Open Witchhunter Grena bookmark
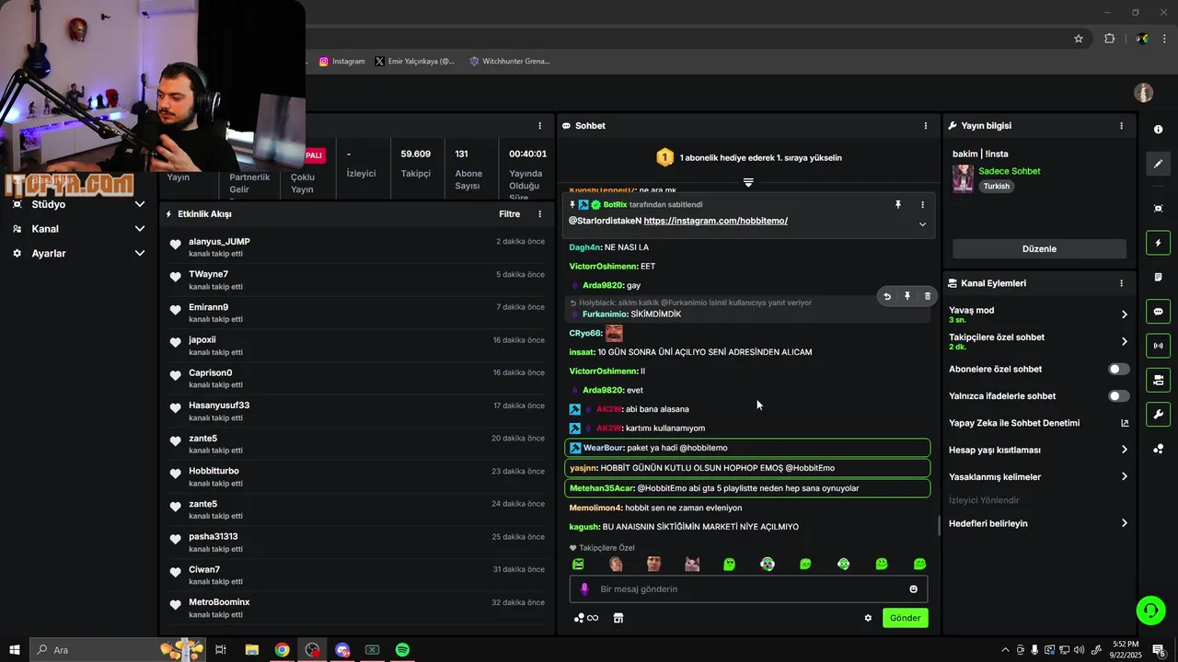 510,62
